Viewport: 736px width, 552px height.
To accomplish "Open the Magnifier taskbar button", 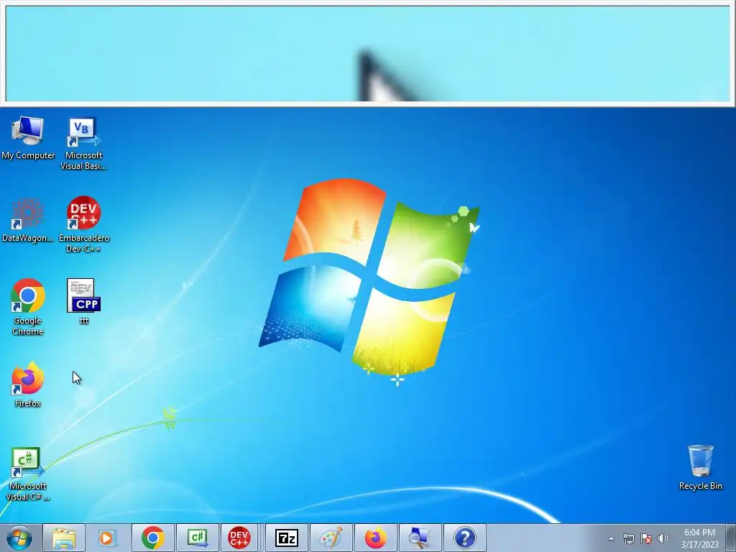I will click(420, 538).
